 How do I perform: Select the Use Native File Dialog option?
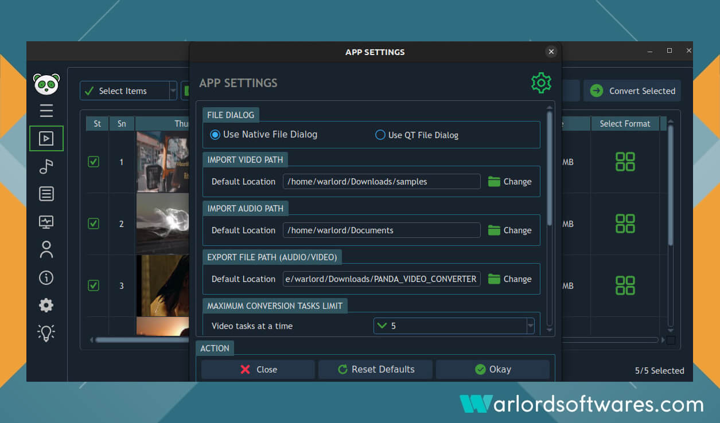tap(216, 135)
